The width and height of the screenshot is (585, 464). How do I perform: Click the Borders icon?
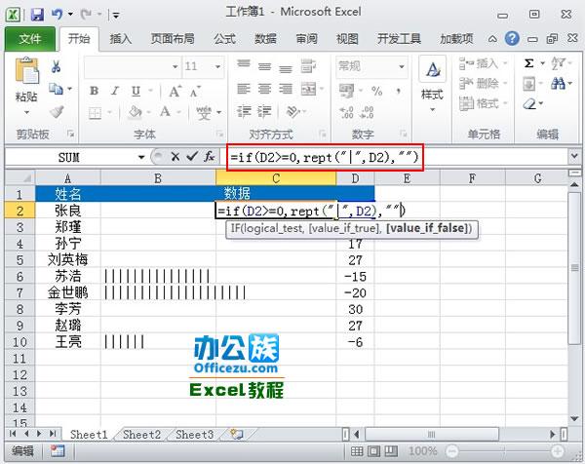pos(96,112)
